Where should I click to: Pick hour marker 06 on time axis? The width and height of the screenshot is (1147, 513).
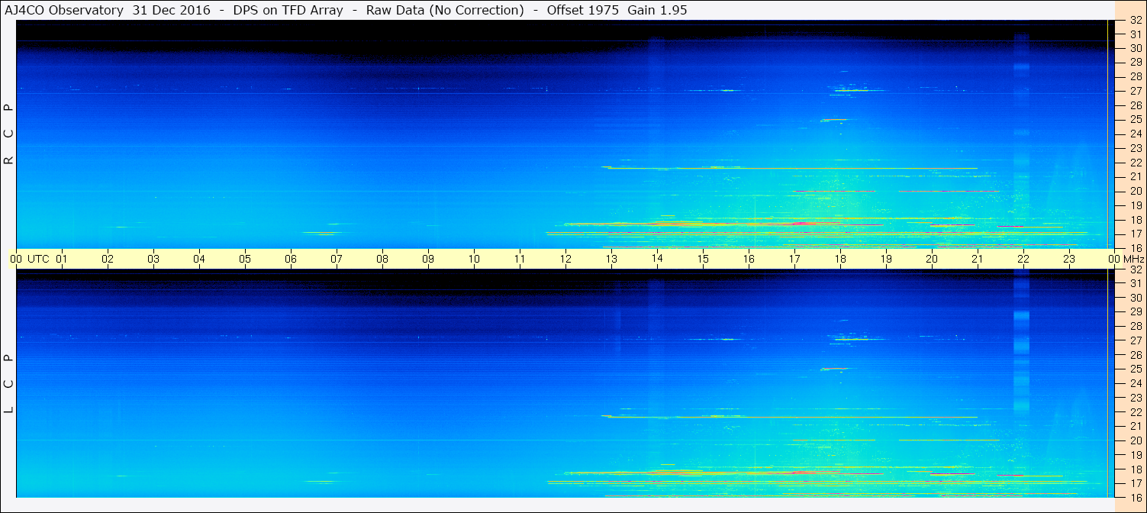(291, 260)
